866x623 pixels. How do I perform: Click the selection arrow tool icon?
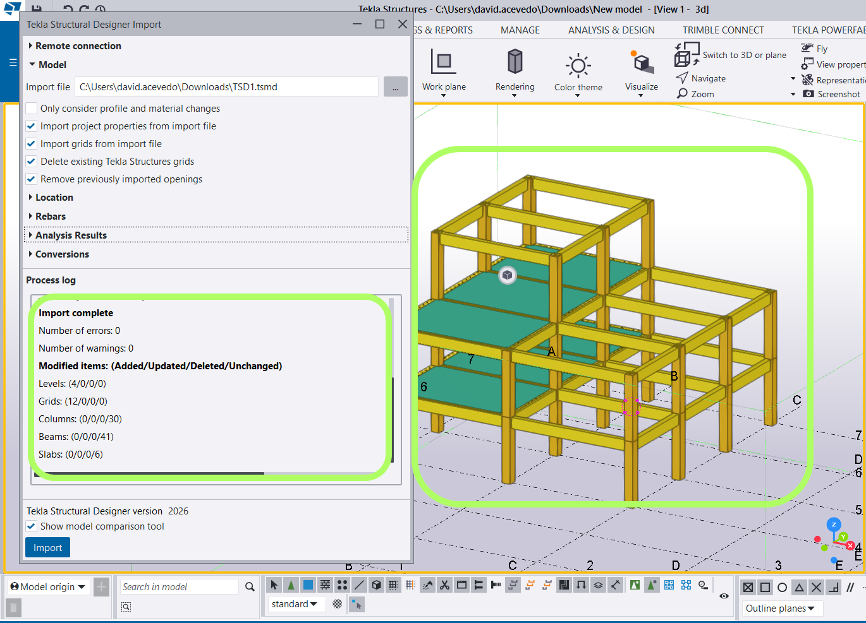click(274, 585)
